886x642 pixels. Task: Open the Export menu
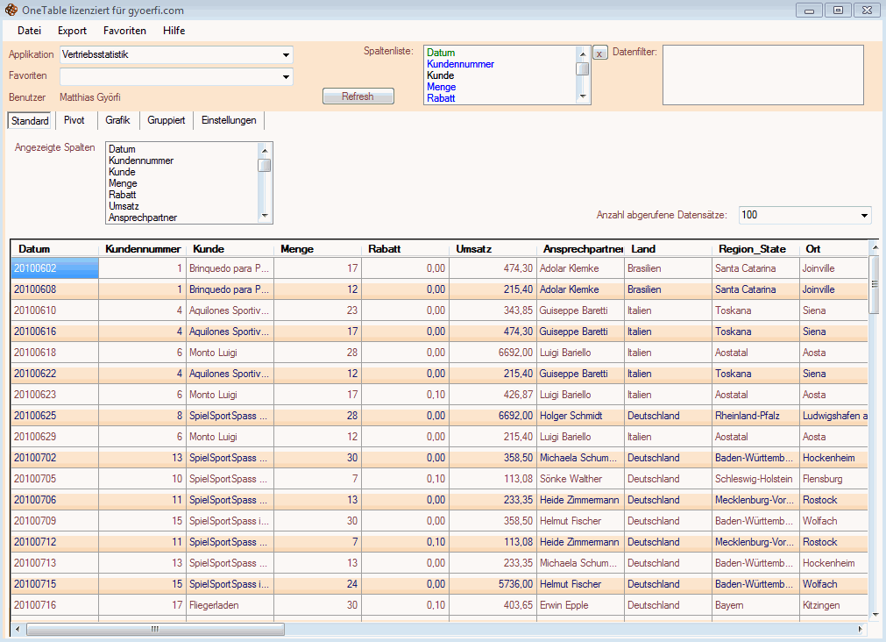(x=72, y=31)
